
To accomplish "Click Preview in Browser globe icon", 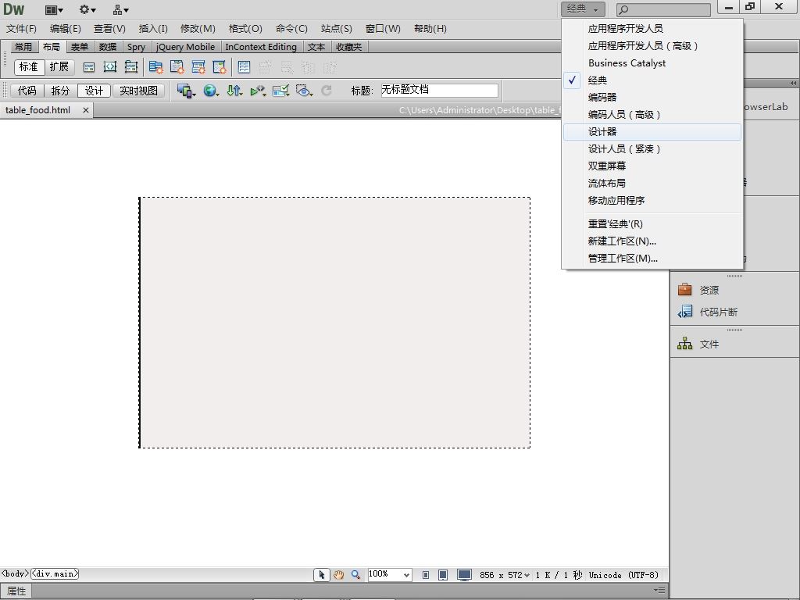I will pos(209,91).
